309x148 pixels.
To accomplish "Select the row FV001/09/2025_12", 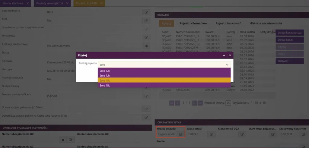I will click(217, 36).
